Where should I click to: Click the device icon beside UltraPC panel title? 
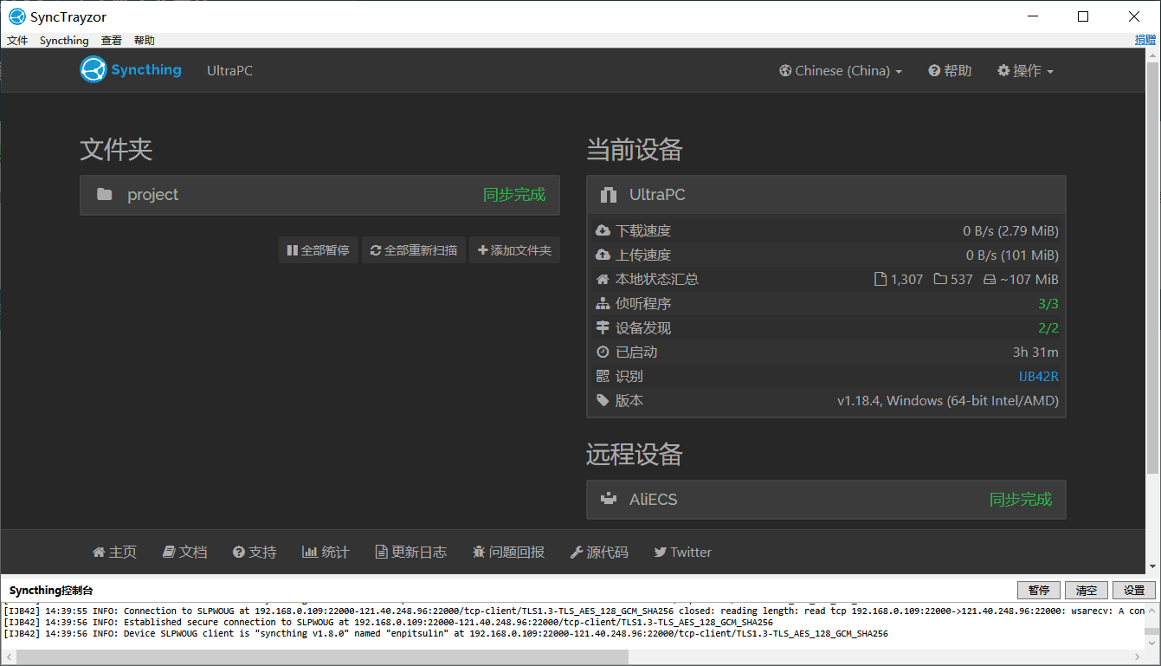tap(610, 195)
